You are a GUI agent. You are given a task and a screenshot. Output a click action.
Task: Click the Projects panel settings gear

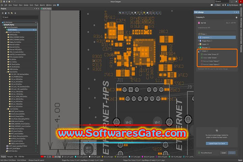click(x=15, y=13)
